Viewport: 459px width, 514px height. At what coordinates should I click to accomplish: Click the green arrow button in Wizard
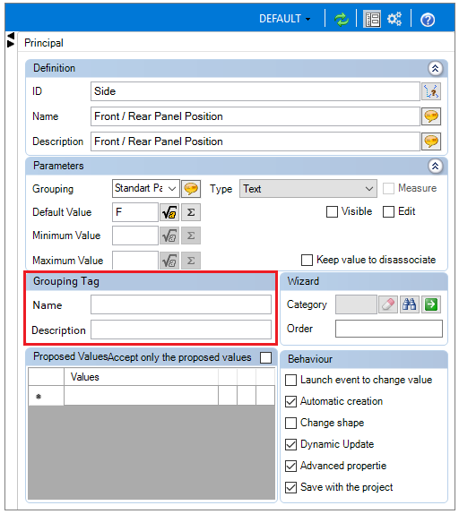tap(431, 304)
